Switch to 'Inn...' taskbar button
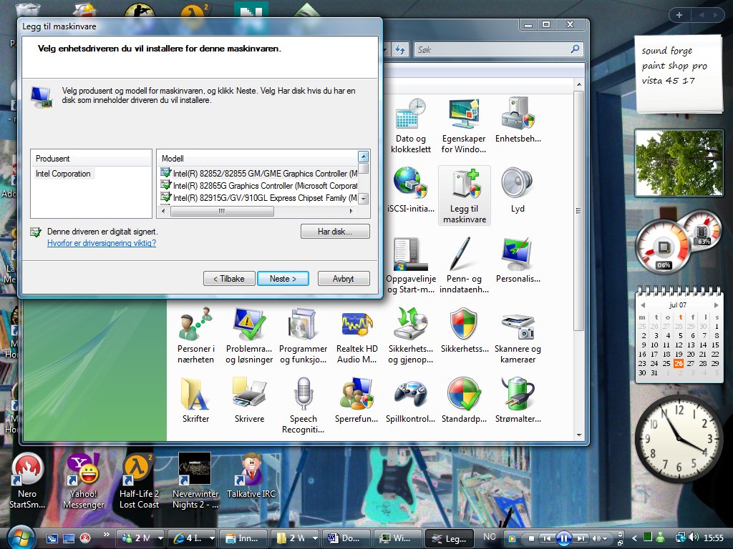Screen dimensions: 733x549 [x=243, y=538]
